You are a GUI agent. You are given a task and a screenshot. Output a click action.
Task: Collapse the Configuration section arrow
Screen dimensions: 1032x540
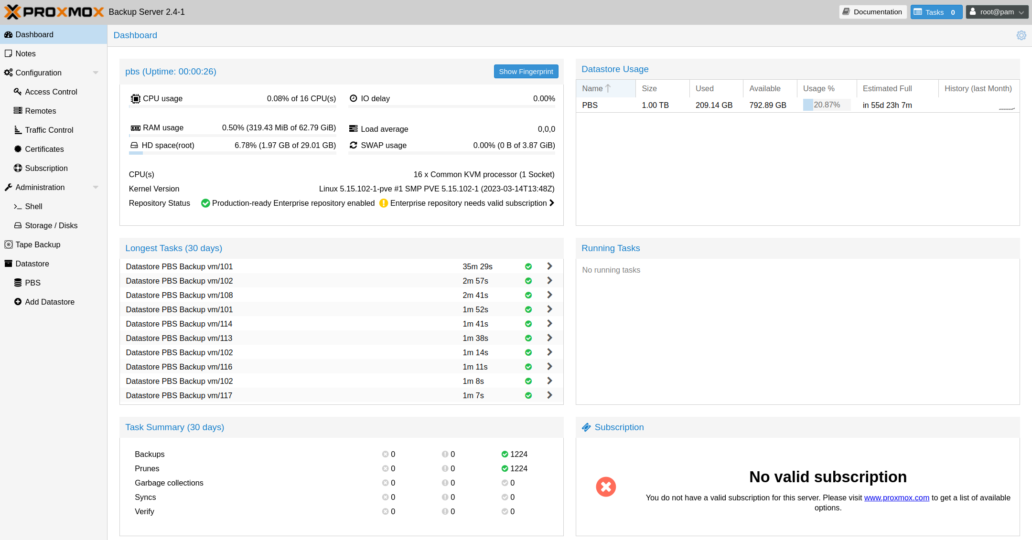(96, 73)
